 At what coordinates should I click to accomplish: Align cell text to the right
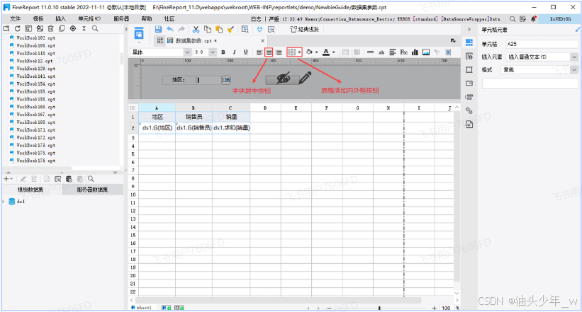coord(279,52)
